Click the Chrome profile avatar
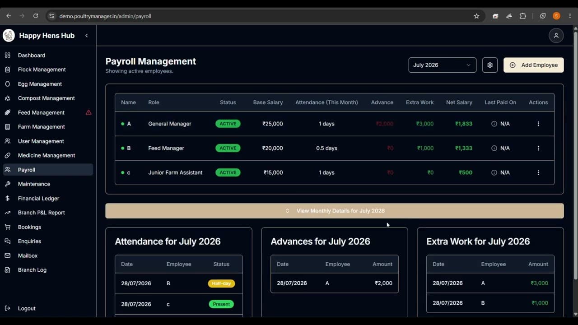This screenshot has height=325, width=578. (556, 16)
